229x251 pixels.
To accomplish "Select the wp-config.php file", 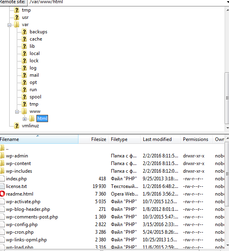I will pos(22,224).
